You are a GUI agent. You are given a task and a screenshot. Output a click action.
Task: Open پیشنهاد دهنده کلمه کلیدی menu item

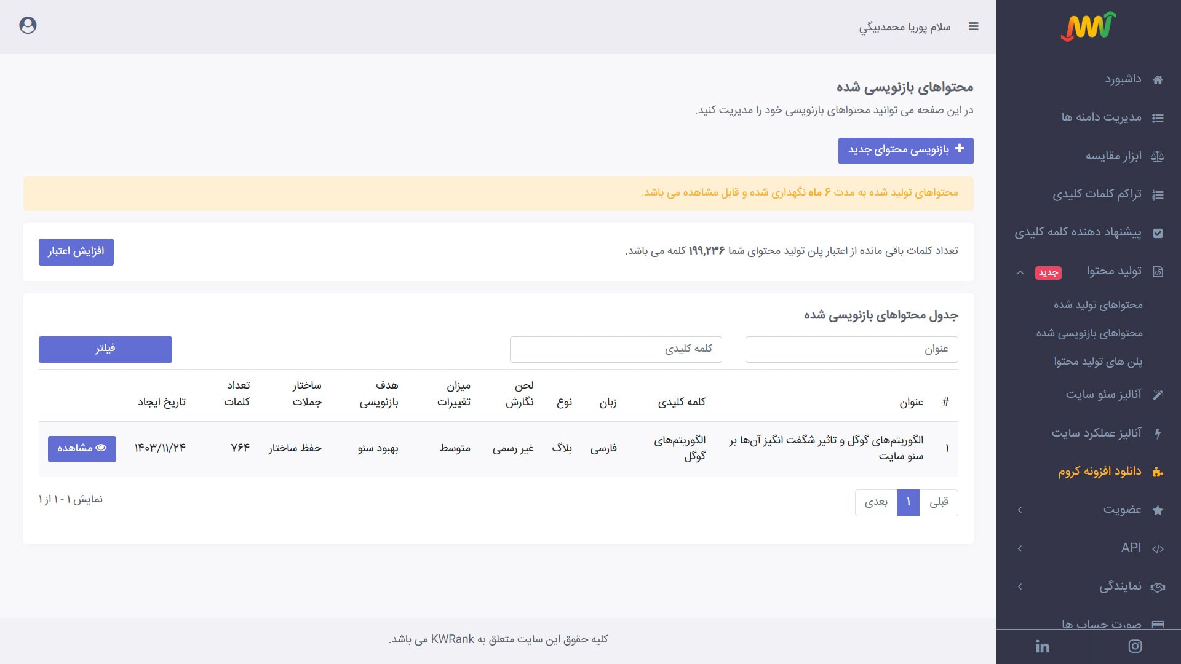[x=1078, y=232]
